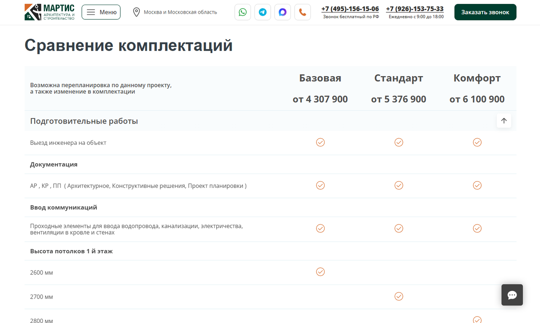The width and height of the screenshot is (540, 323).
Task: Click 2800 мм row label
Action: pyautogui.click(x=41, y=320)
